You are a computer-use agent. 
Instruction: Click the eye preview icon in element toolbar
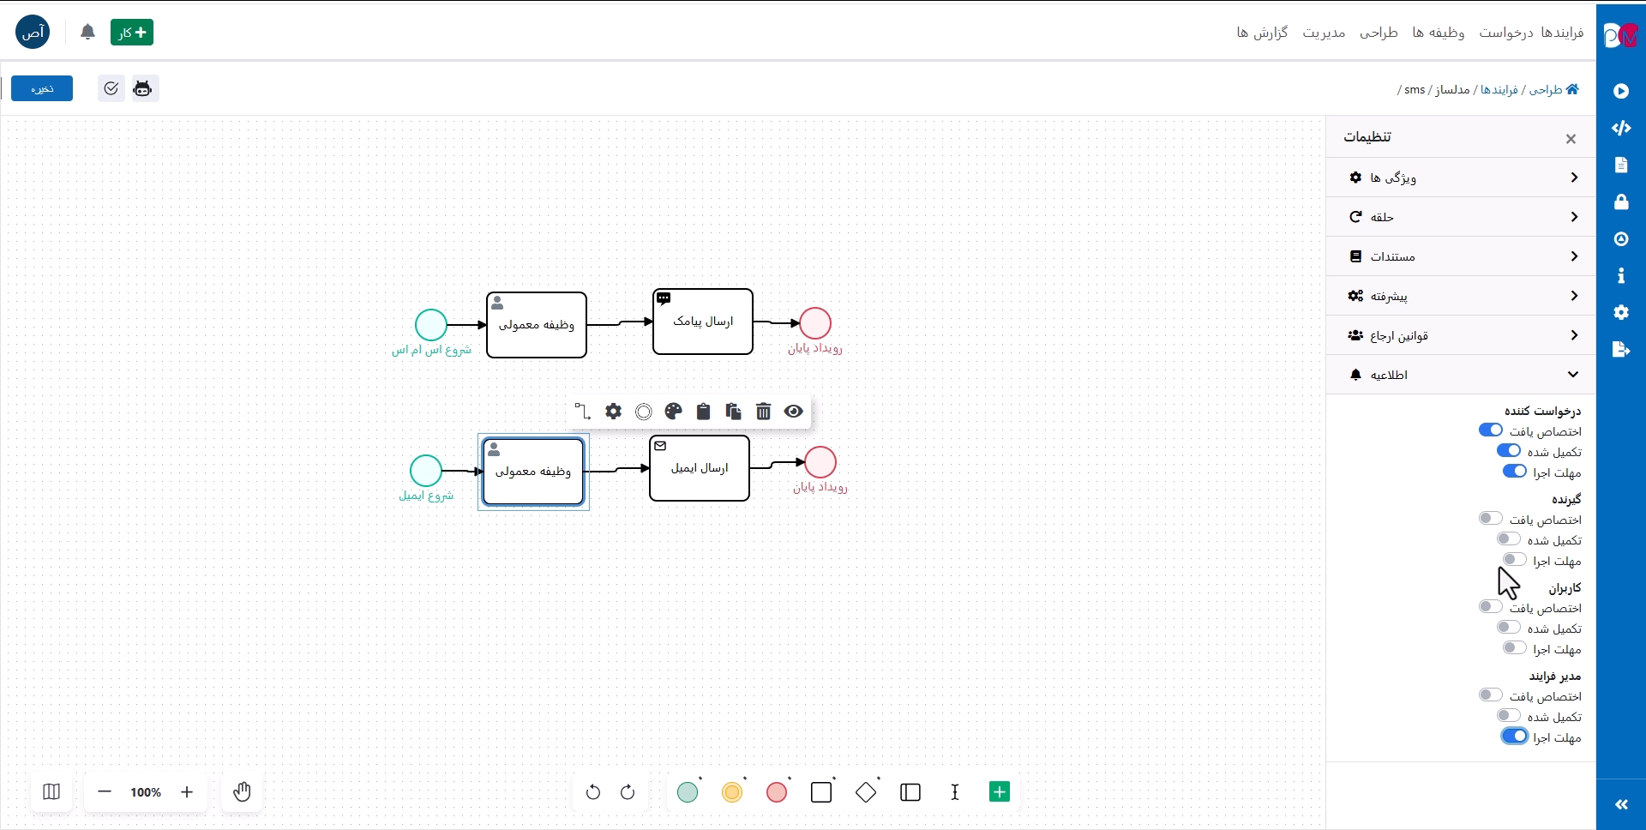[794, 412]
